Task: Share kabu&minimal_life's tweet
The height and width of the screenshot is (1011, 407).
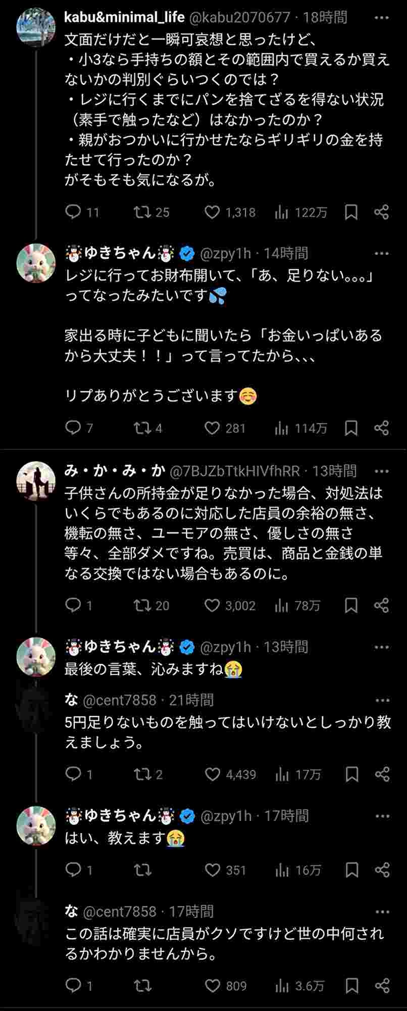Action: click(x=382, y=212)
